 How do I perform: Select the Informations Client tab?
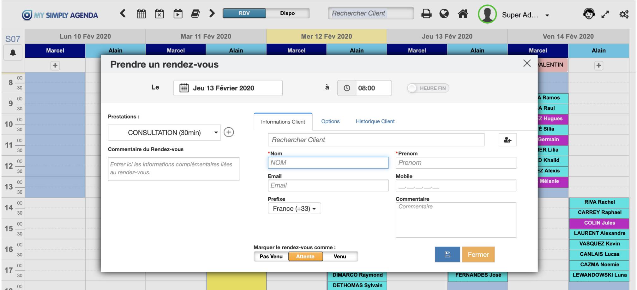283,122
